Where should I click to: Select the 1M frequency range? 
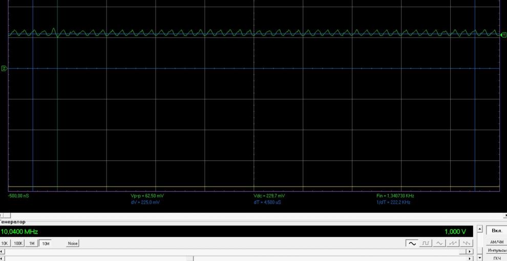(32, 243)
